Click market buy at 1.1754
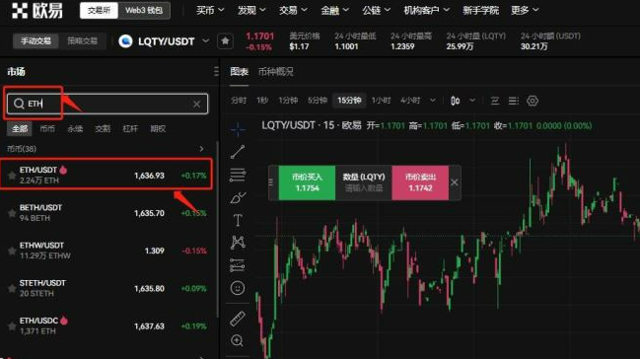This screenshot has height=359, width=640. pos(307,182)
